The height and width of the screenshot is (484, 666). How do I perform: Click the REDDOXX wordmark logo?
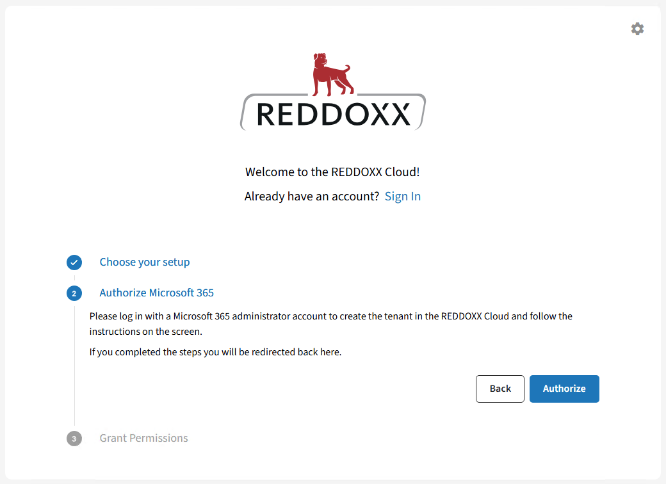[x=332, y=112]
